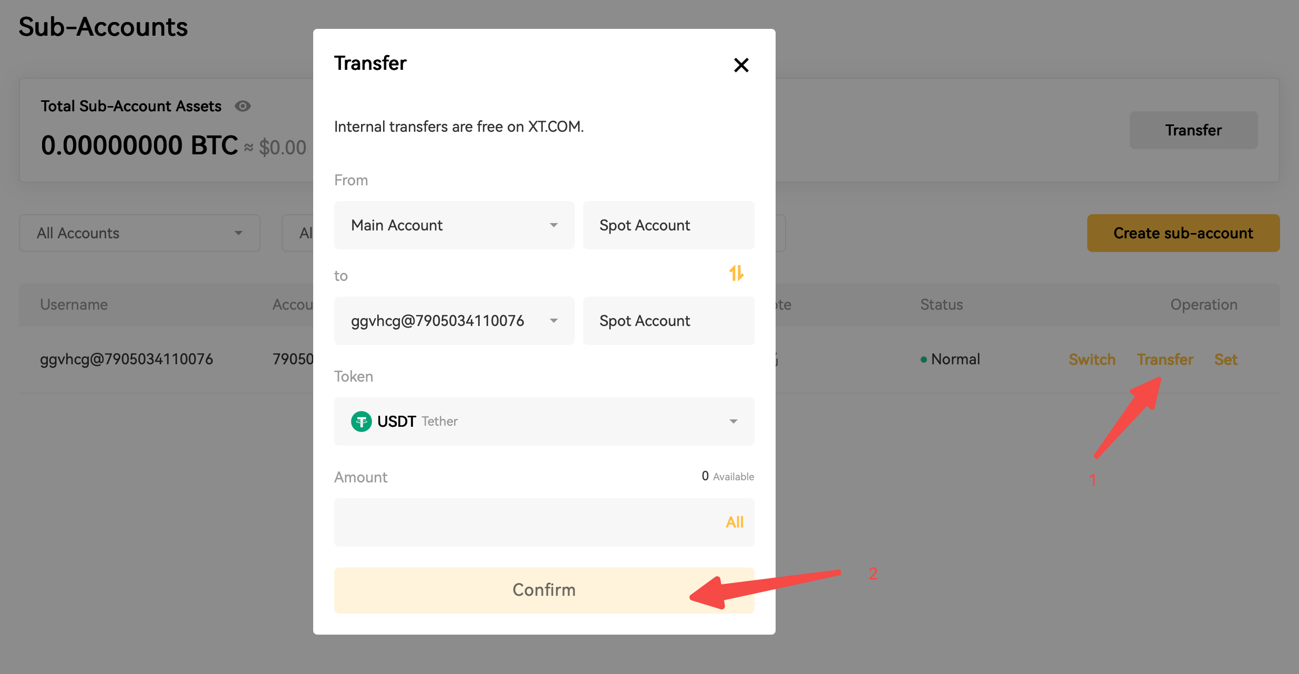This screenshot has height=674, width=1299.
Task: Open the USDT Token dropdown arrow
Action: [x=733, y=422]
